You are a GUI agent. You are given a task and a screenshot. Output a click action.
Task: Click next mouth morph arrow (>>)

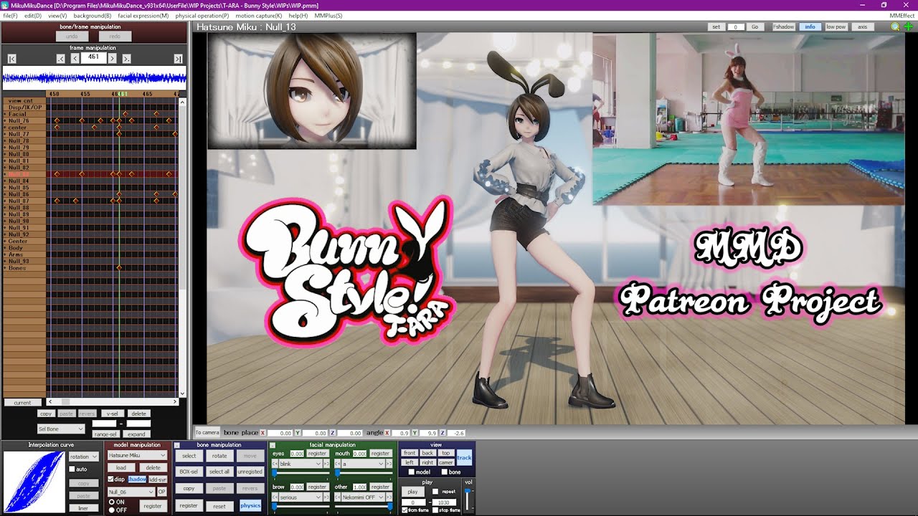pos(390,464)
